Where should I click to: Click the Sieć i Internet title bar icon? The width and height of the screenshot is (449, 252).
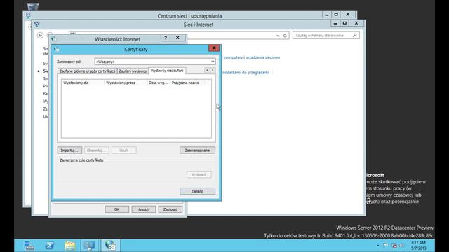click(x=36, y=24)
